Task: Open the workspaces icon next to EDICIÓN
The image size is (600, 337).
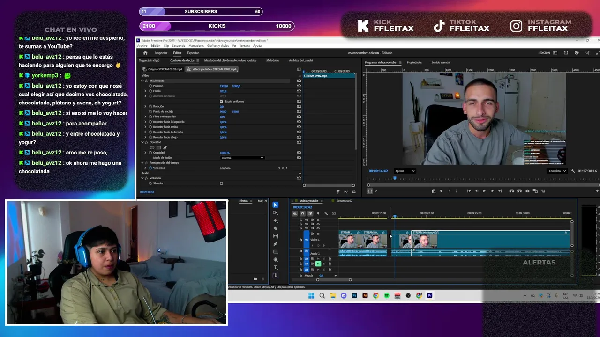Action: pyautogui.click(x=555, y=53)
